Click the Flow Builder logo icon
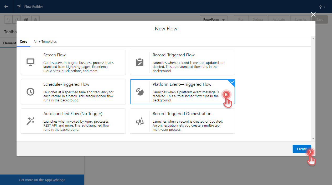Image resolution: width=332 pixels, height=185 pixels. [x=19, y=7]
